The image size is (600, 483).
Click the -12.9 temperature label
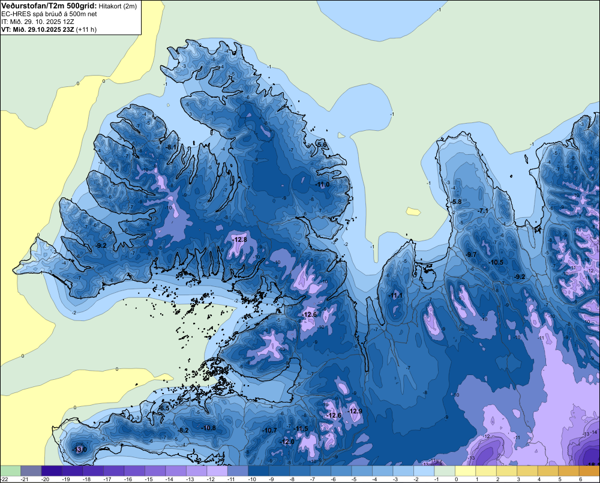[355, 411]
